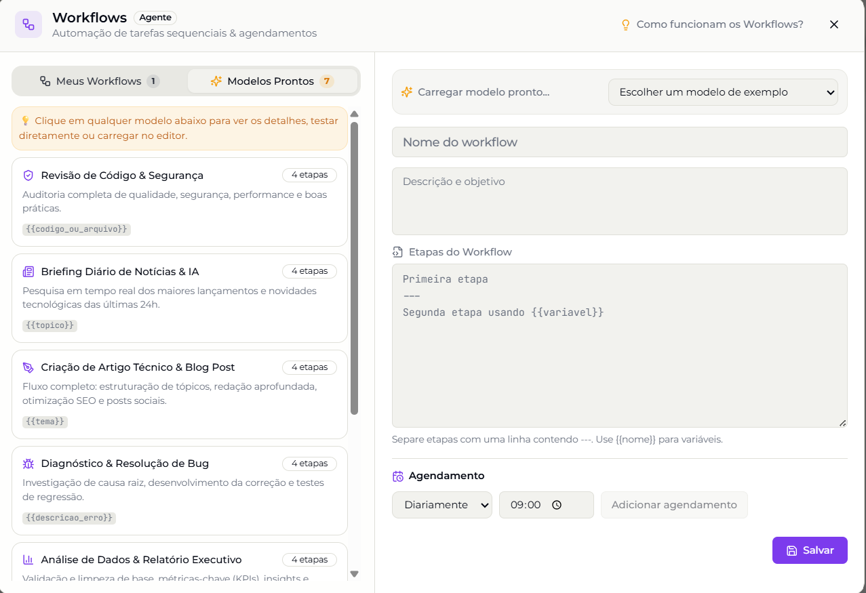The image size is (866, 593).
Task: Click the {{codigo_ou_arquivo}} variable tag
Action: (x=77, y=229)
